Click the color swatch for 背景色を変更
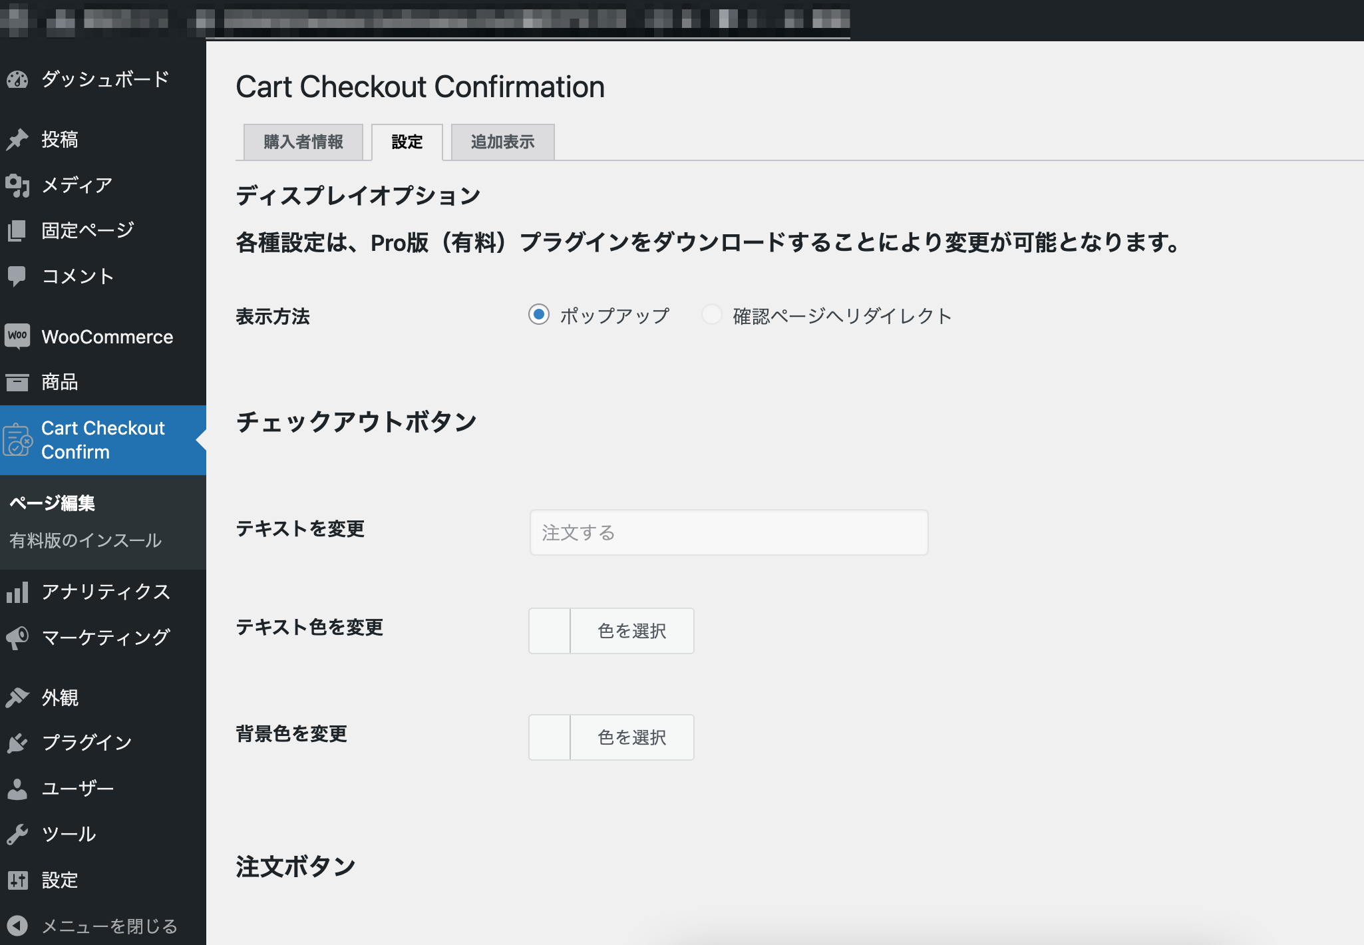 (550, 737)
